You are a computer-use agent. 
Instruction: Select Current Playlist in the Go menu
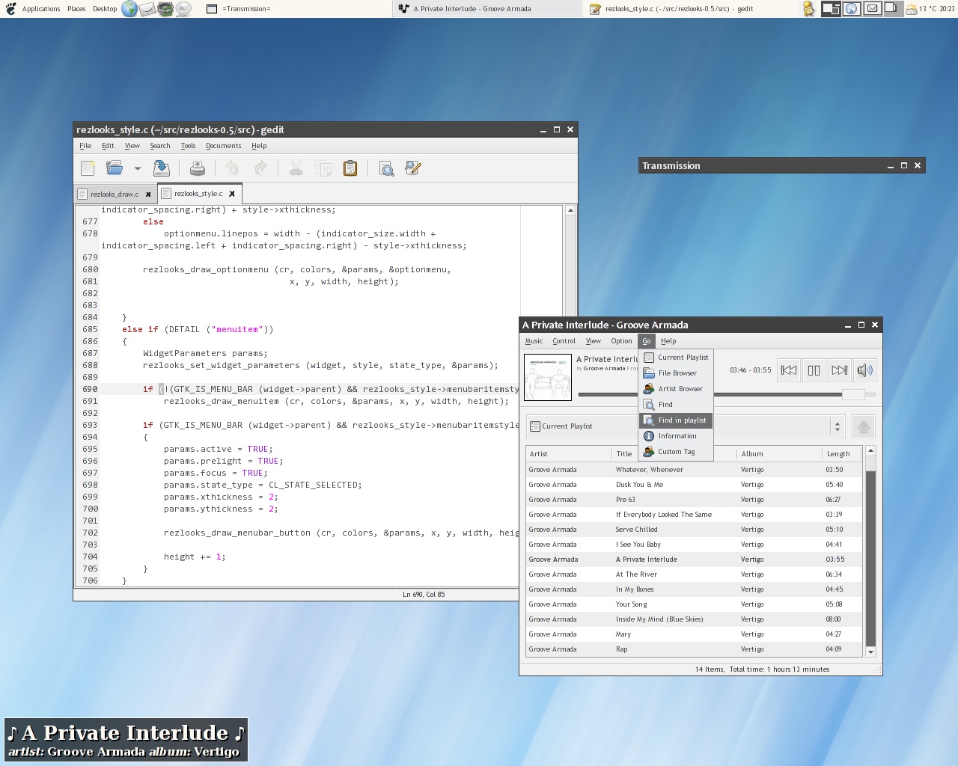[x=676, y=358]
